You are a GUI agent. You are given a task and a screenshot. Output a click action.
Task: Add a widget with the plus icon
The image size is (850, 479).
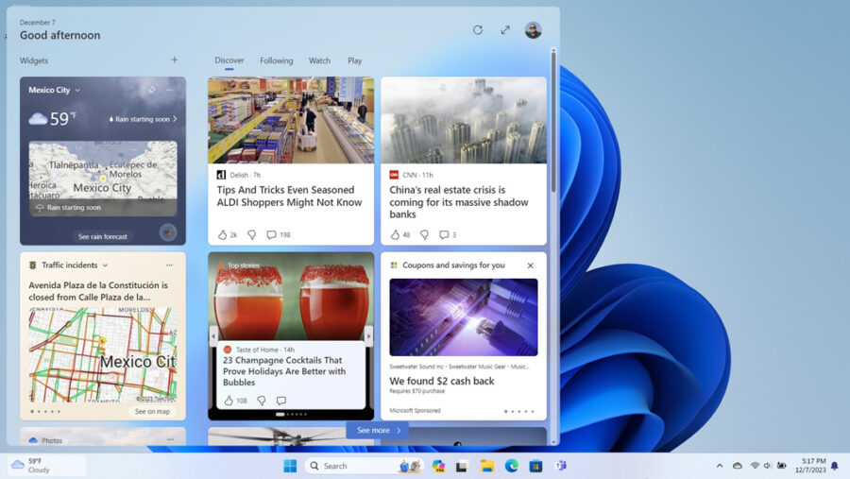174,60
